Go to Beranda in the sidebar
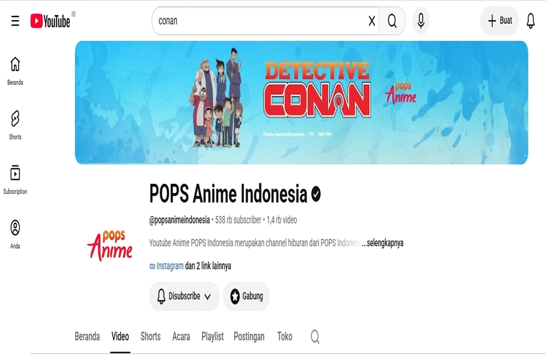The image size is (546, 364). [x=15, y=71]
